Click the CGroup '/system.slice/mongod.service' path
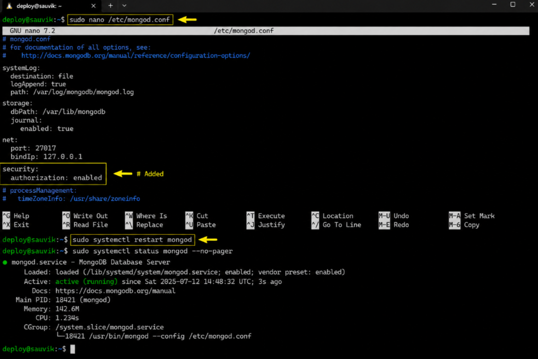The height and width of the screenshot is (359, 538). click(x=110, y=327)
